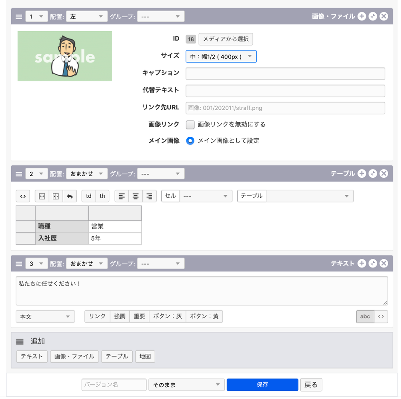401x399 pixels.
Task: Open the table source code editor icon
Action: pos(23,196)
